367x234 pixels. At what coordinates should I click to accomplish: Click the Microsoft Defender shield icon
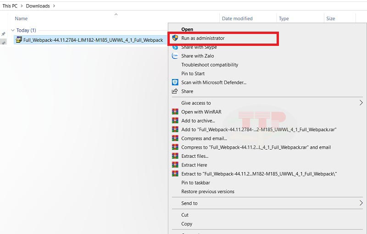[x=175, y=82]
